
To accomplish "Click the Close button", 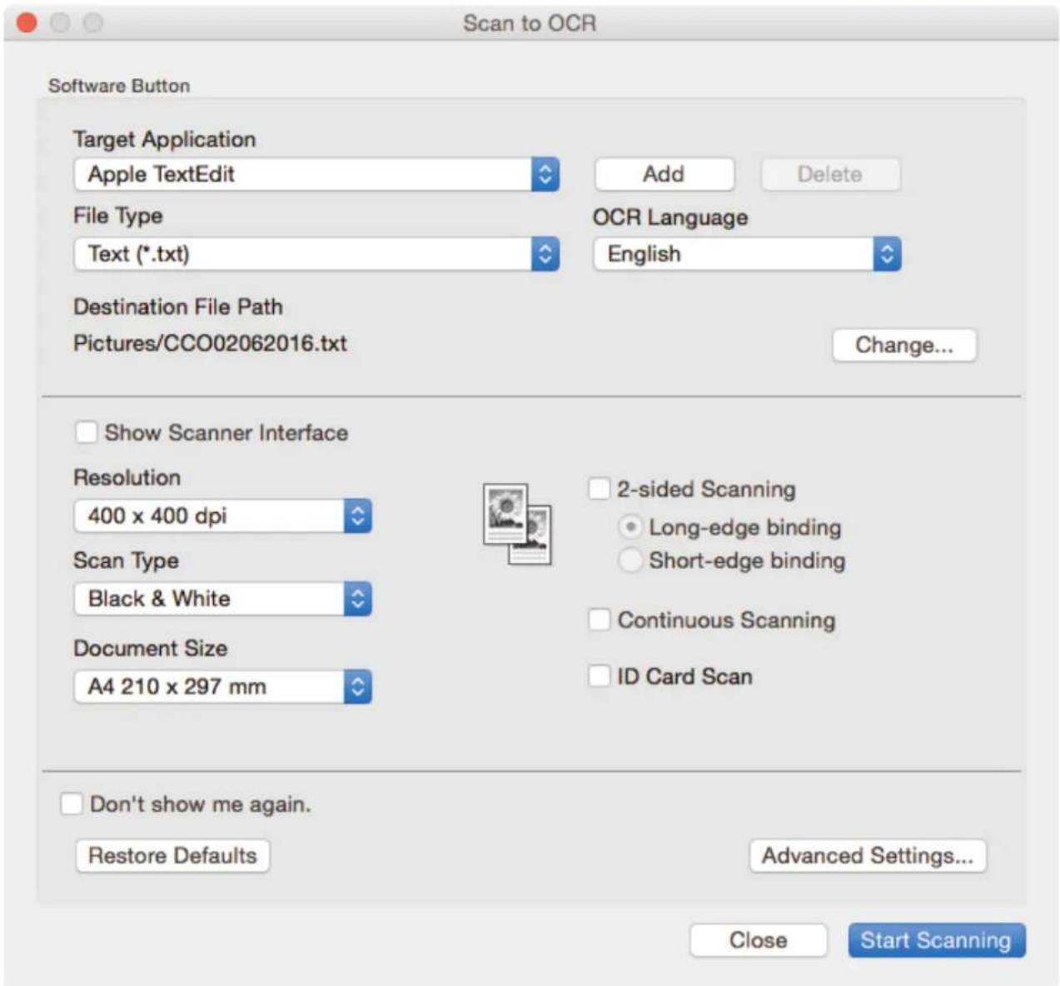I will pyautogui.click(x=758, y=940).
